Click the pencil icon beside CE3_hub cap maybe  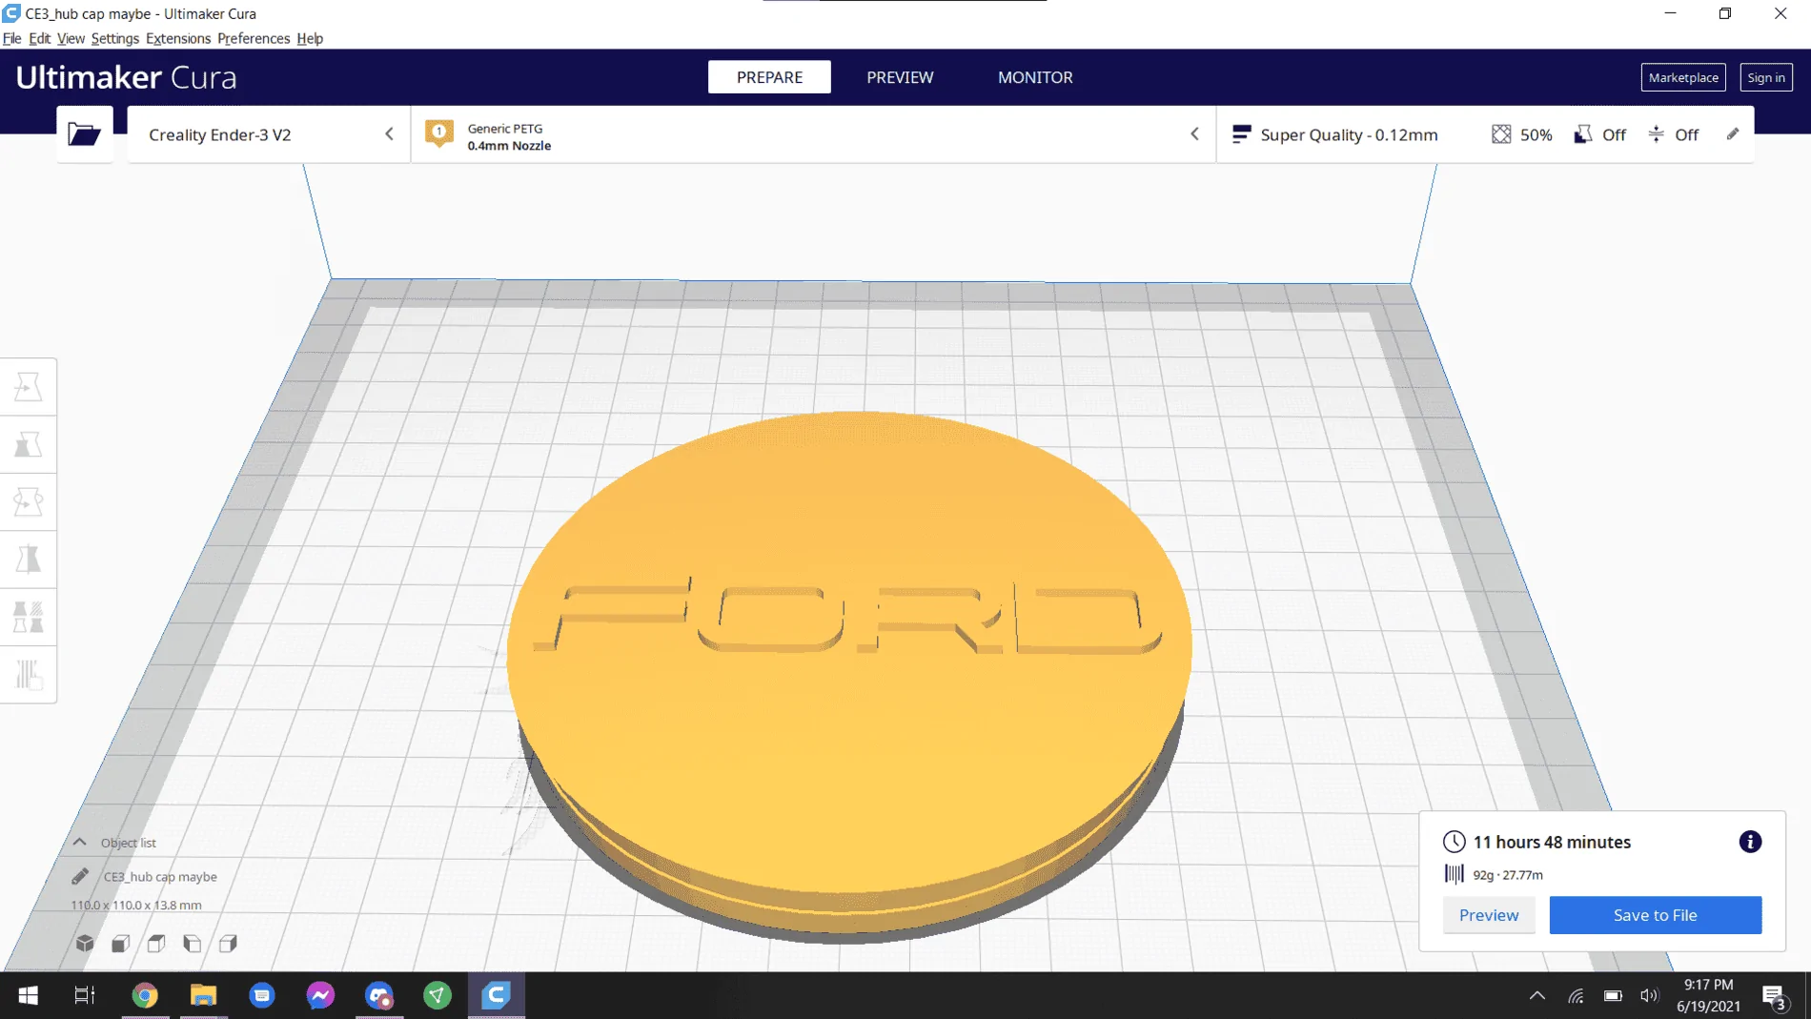pos(80,876)
